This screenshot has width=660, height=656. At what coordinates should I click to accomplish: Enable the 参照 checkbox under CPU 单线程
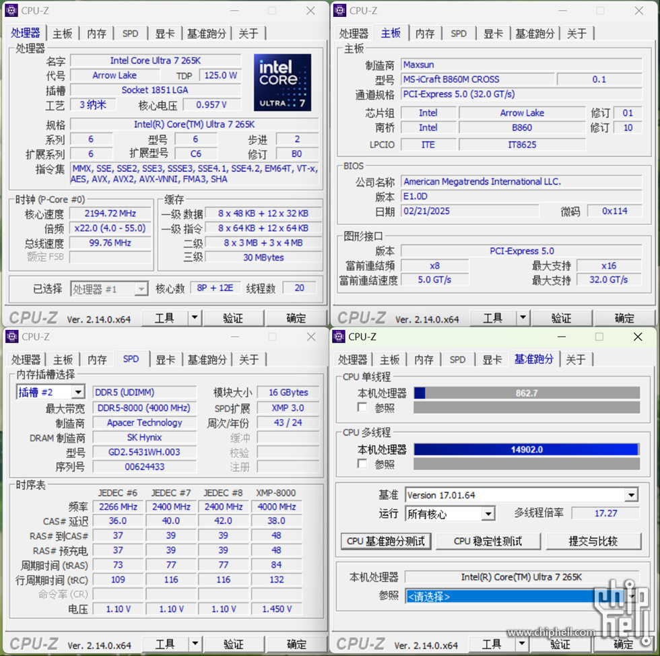coord(362,407)
